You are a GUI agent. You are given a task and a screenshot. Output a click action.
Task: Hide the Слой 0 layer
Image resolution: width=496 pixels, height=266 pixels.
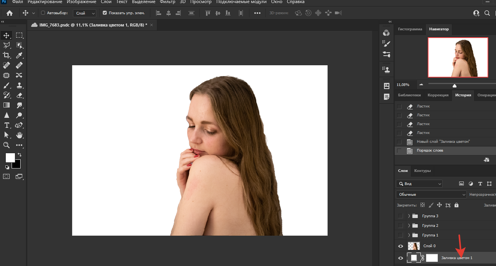[x=400, y=246]
